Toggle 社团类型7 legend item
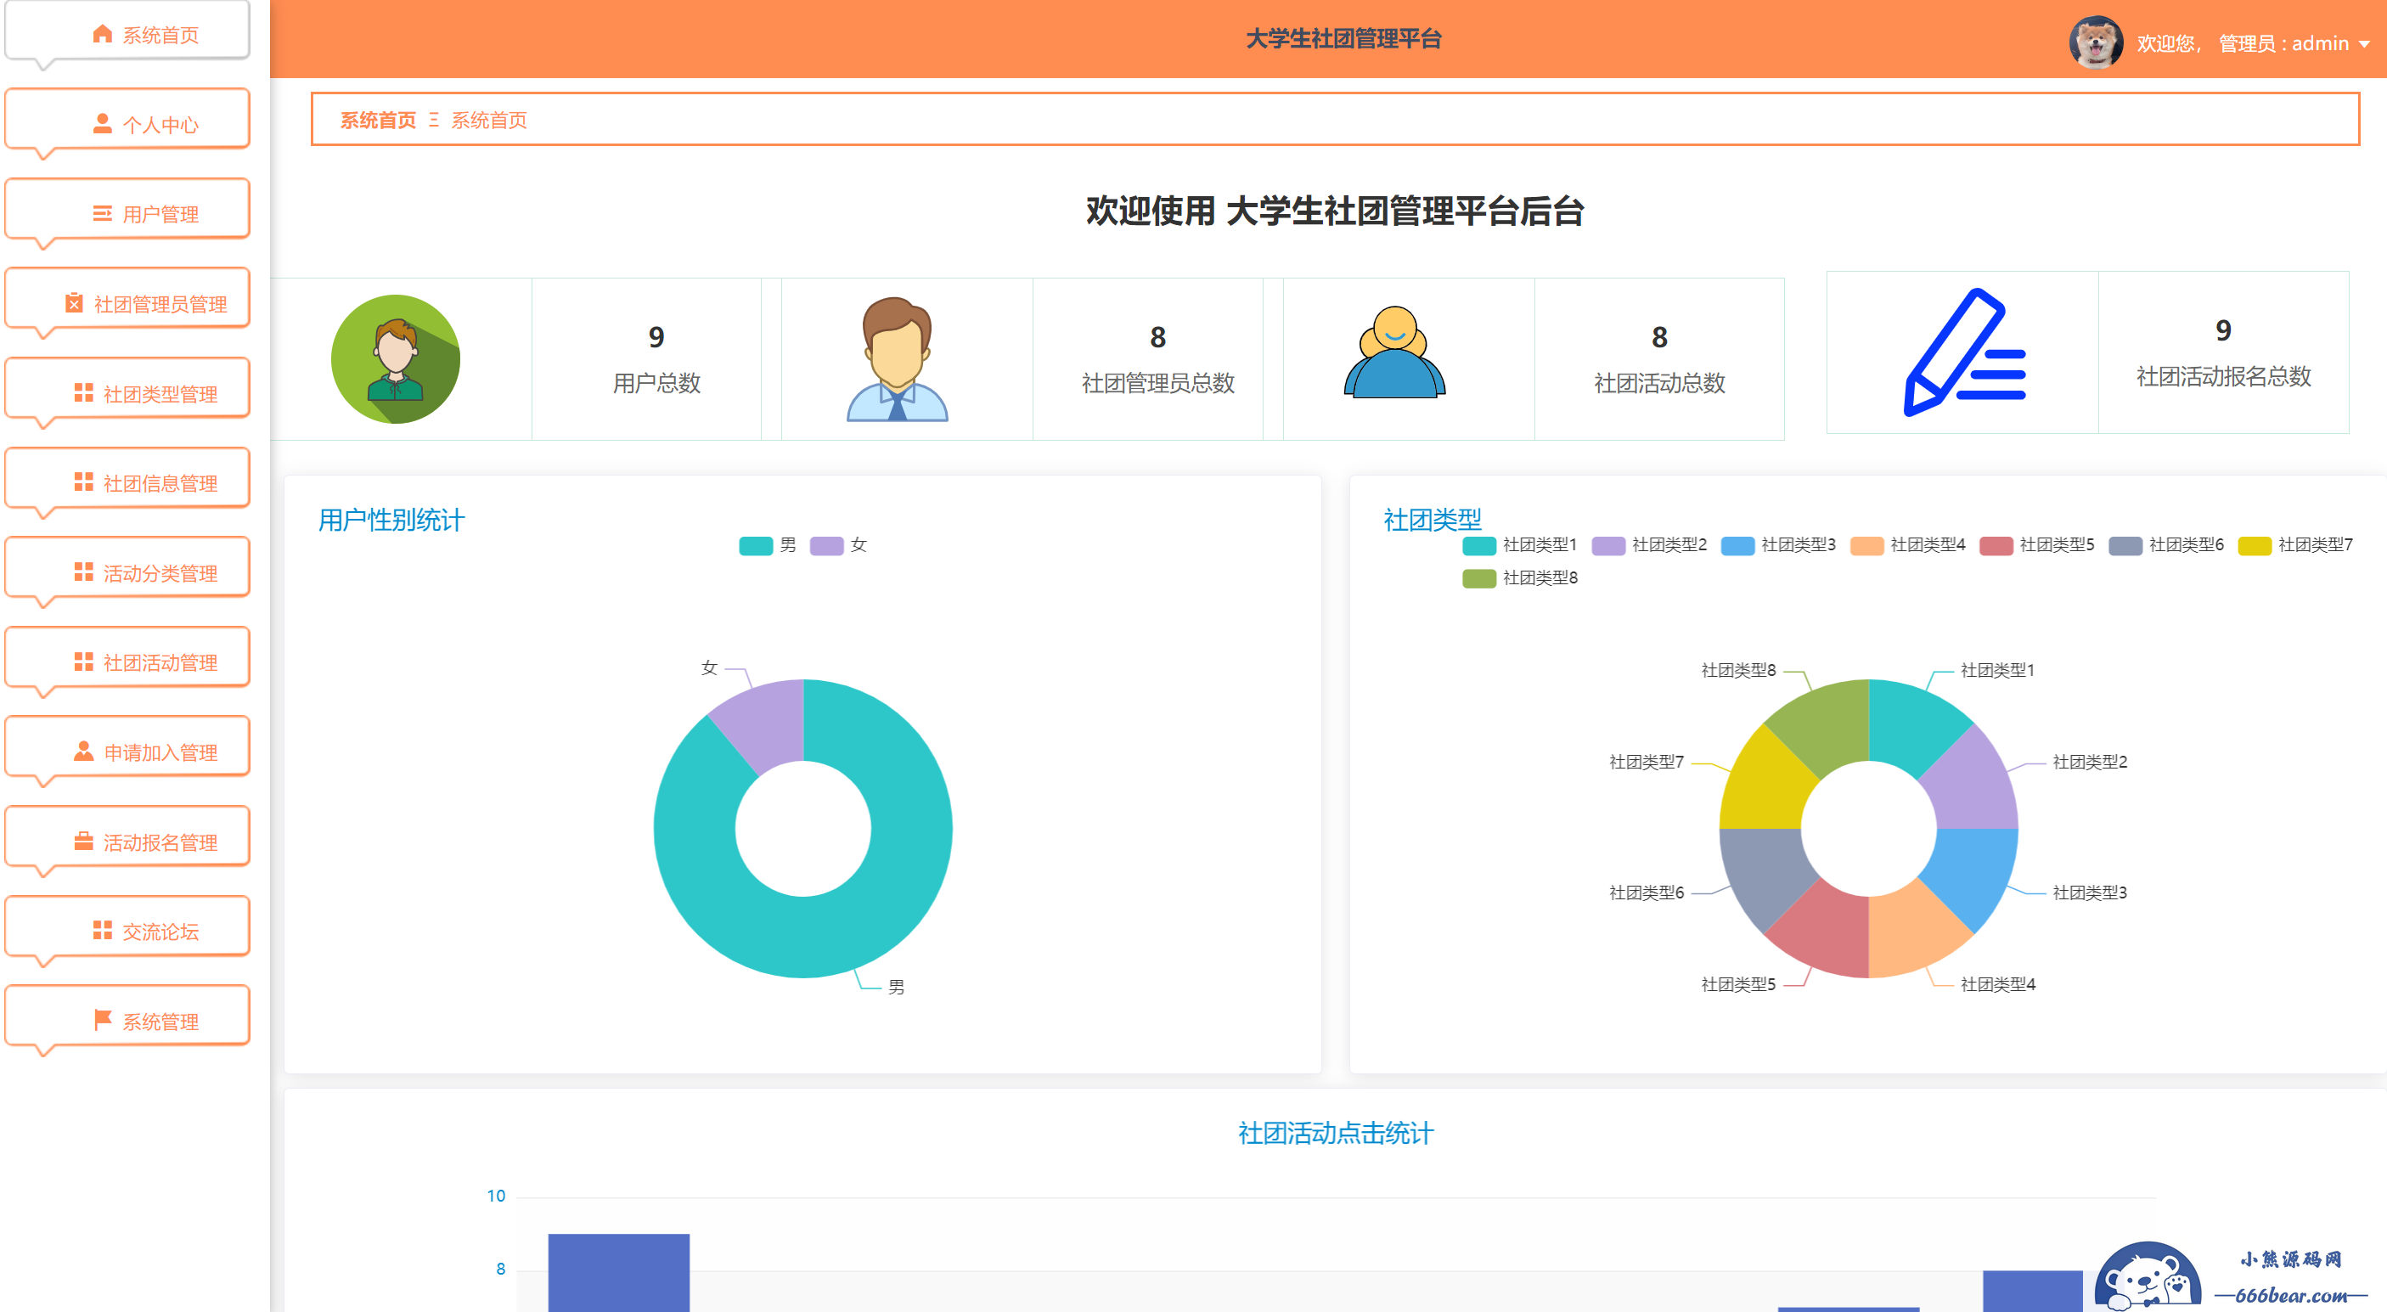 click(x=2294, y=545)
